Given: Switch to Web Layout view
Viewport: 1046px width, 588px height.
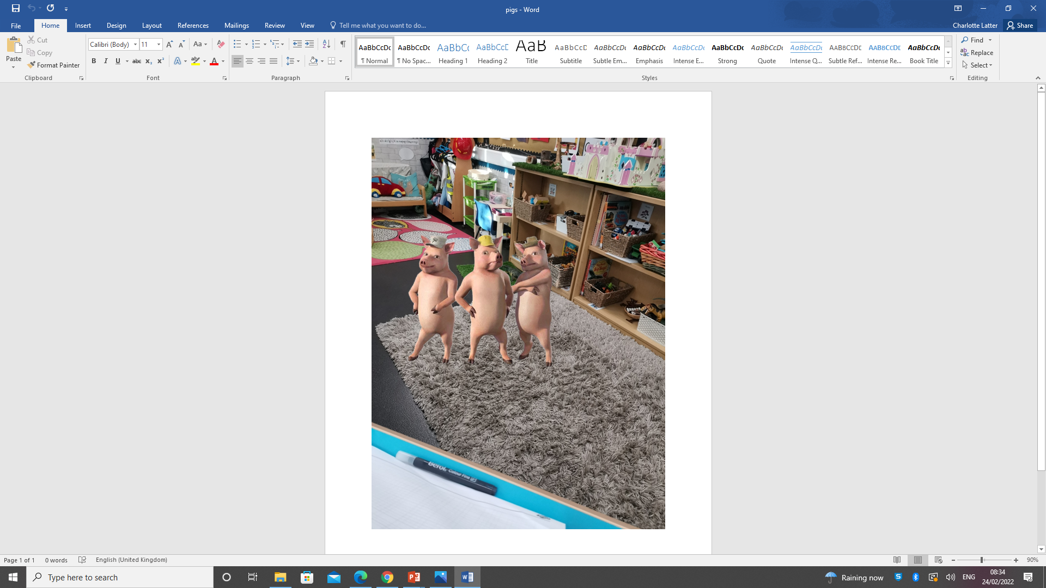Looking at the screenshot, I should pyautogui.click(x=939, y=560).
